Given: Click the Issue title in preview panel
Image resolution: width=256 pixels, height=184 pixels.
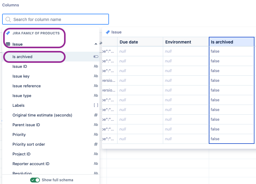Looking at the screenshot, I should [x=116, y=32].
